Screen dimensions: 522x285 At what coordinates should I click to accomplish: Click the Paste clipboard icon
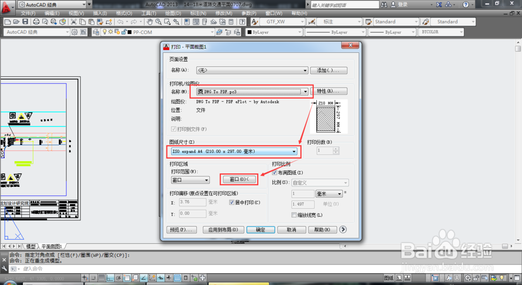[91, 21]
